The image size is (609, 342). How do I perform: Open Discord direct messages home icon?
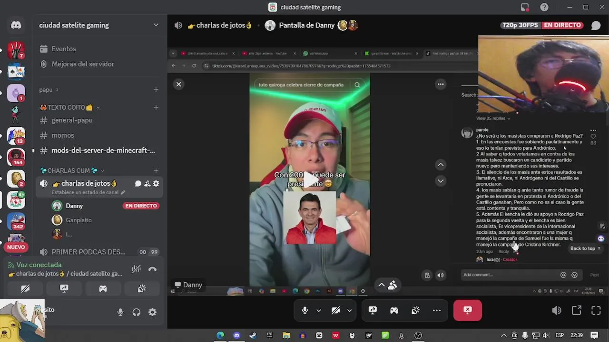pyautogui.click(x=16, y=25)
